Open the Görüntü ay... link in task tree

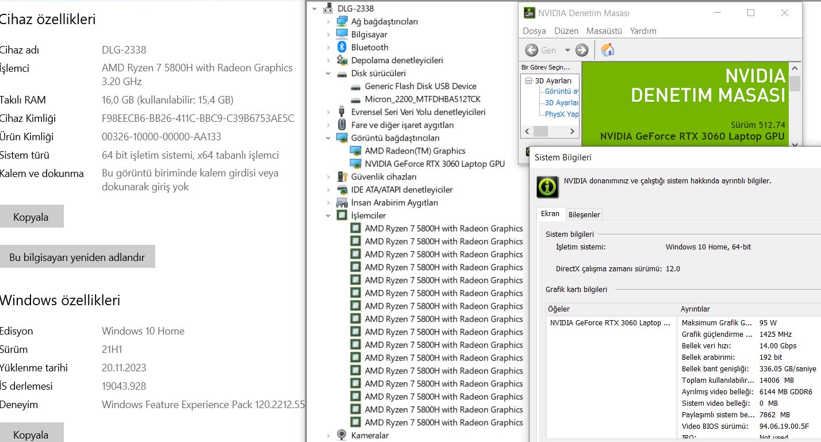tap(562, 91)
